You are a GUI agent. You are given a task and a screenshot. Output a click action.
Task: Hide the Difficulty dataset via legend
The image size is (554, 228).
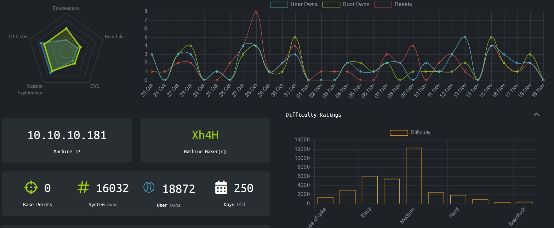[x=410, y=133]
